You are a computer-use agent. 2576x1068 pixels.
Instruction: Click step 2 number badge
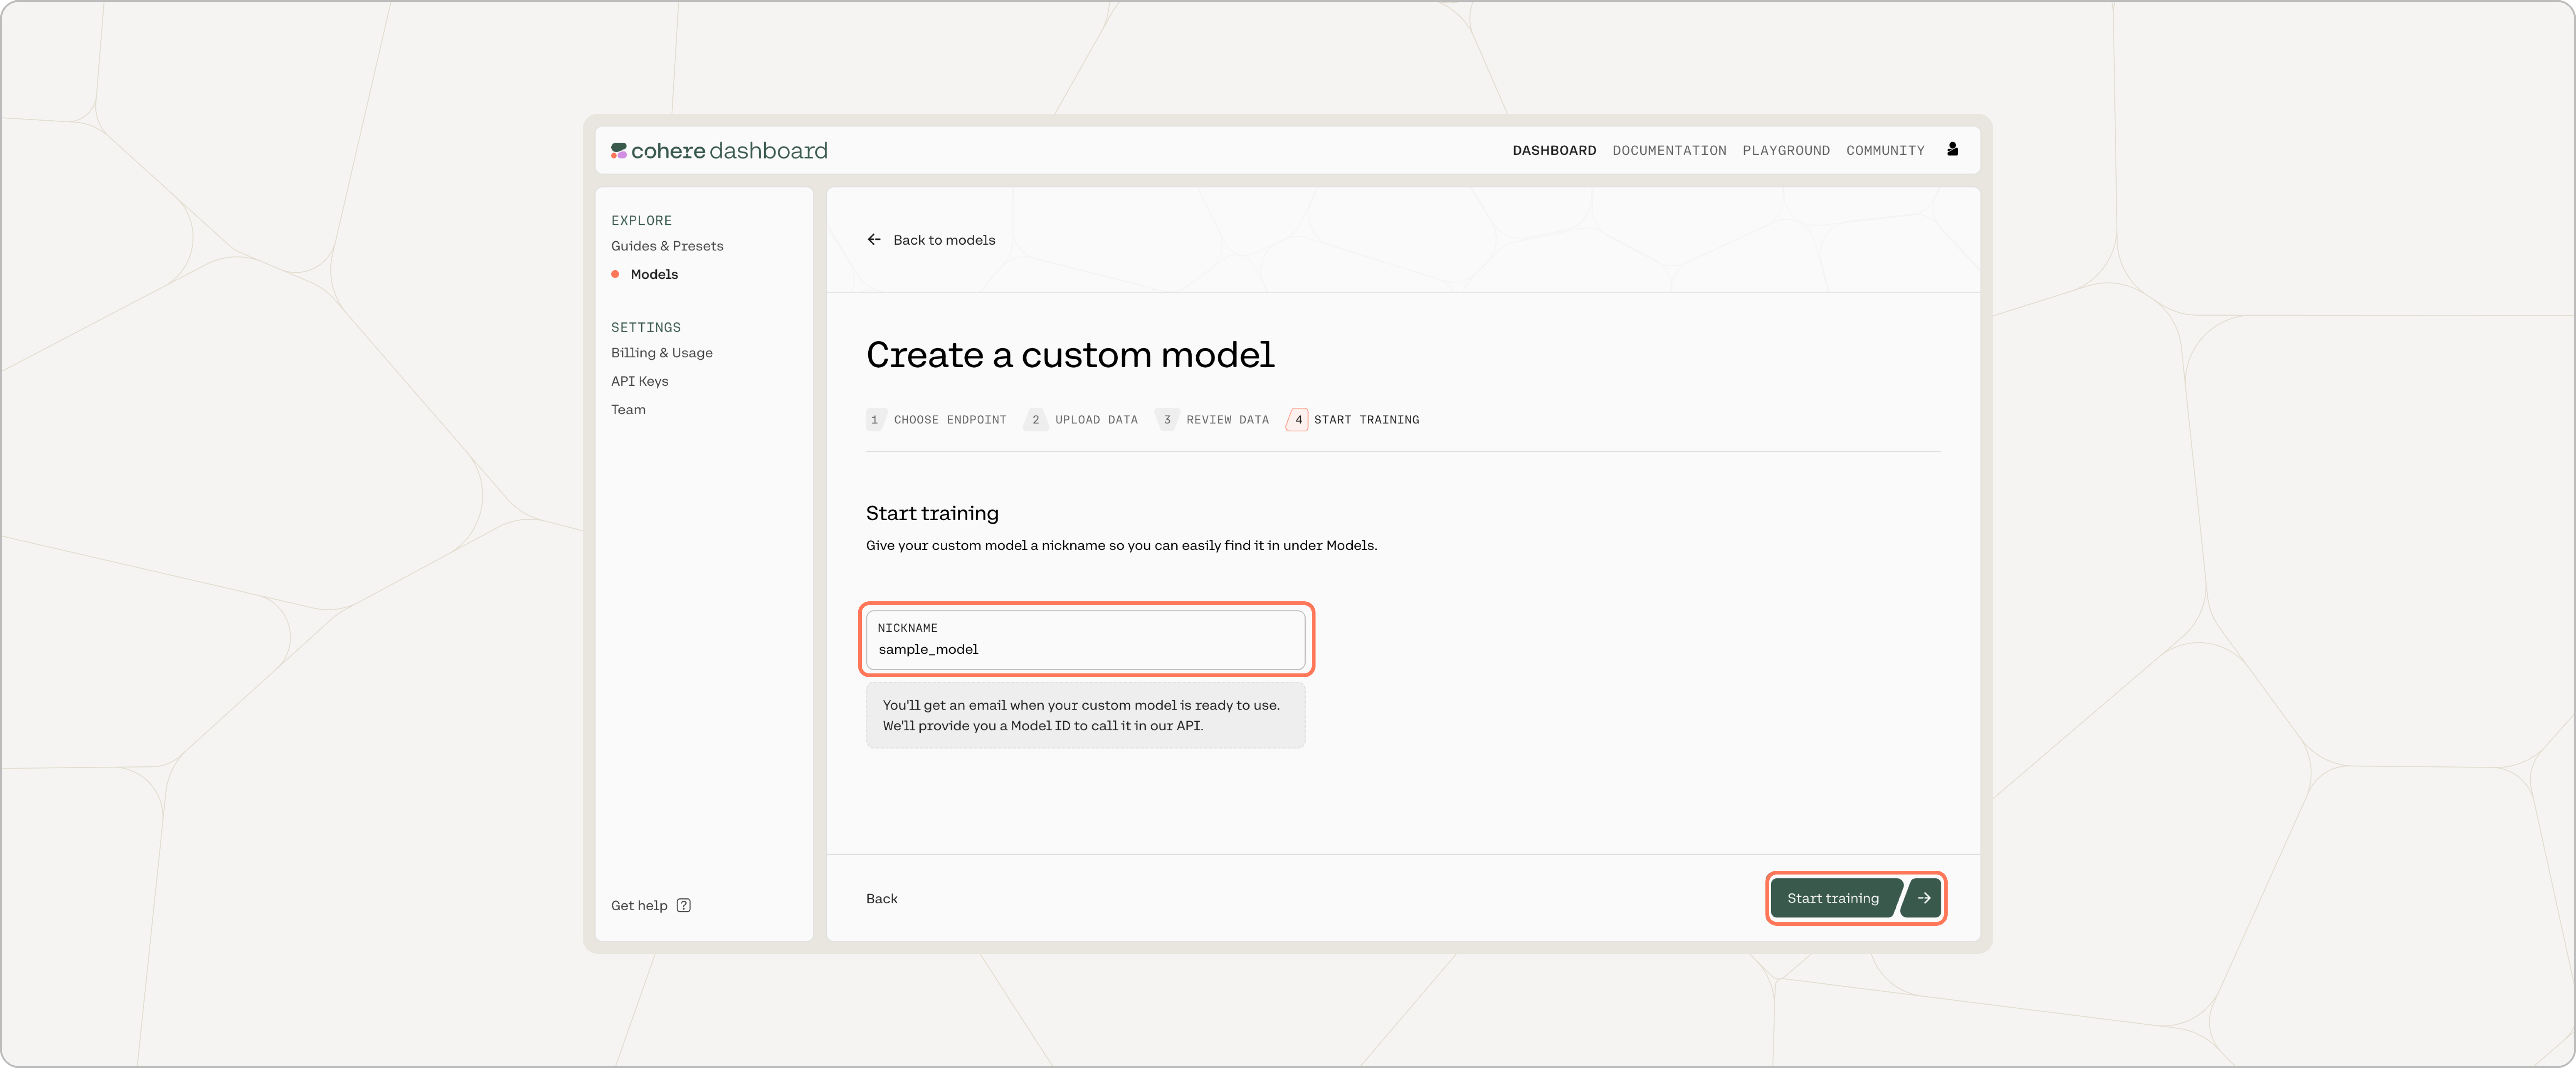[x=1036, y=420]
